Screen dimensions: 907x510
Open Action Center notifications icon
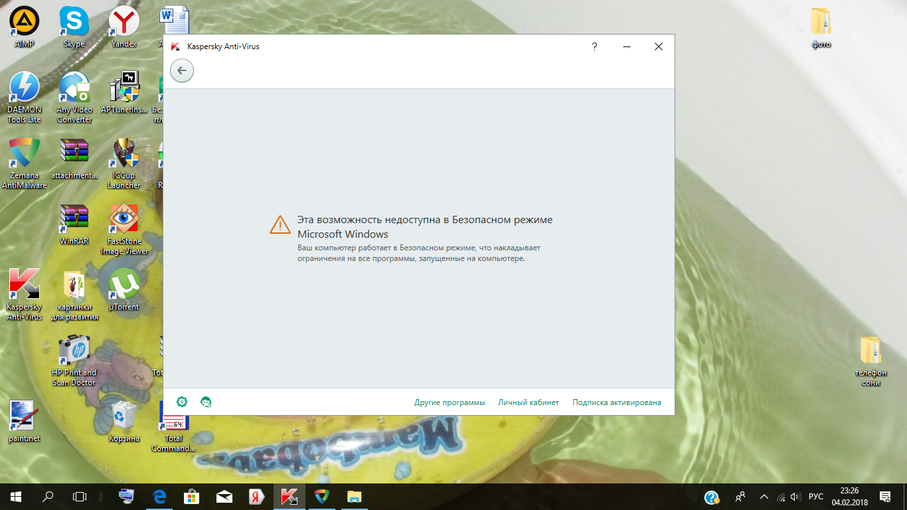coord(884,497)
